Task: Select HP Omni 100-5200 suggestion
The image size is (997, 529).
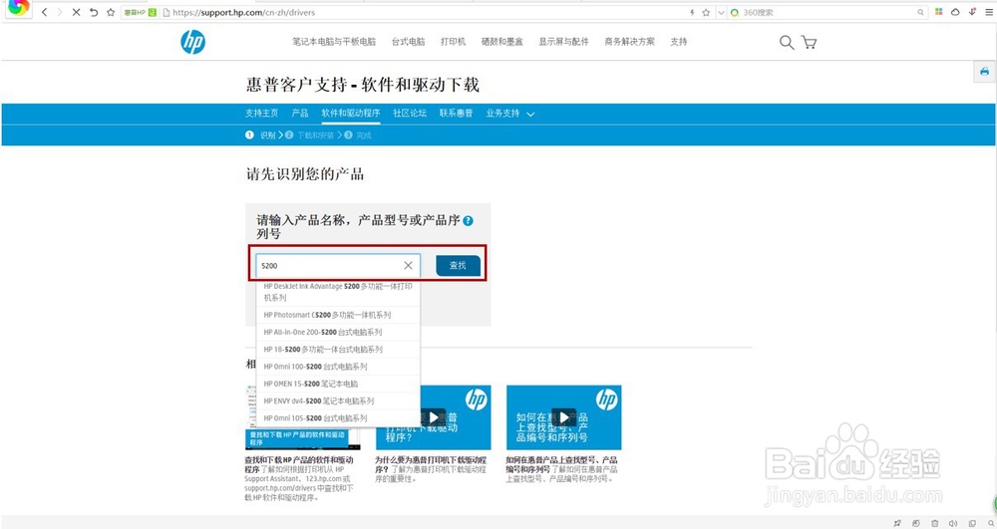Action: click(338, 367)
